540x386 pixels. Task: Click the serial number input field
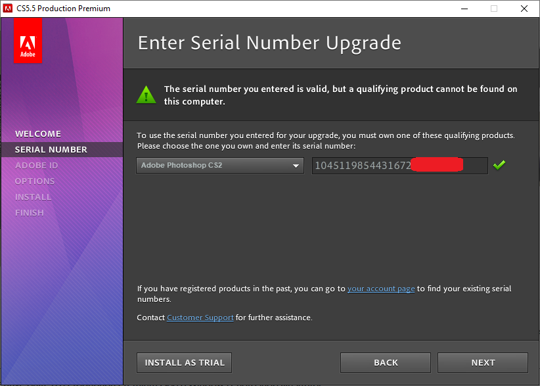(x=399, y=166)
